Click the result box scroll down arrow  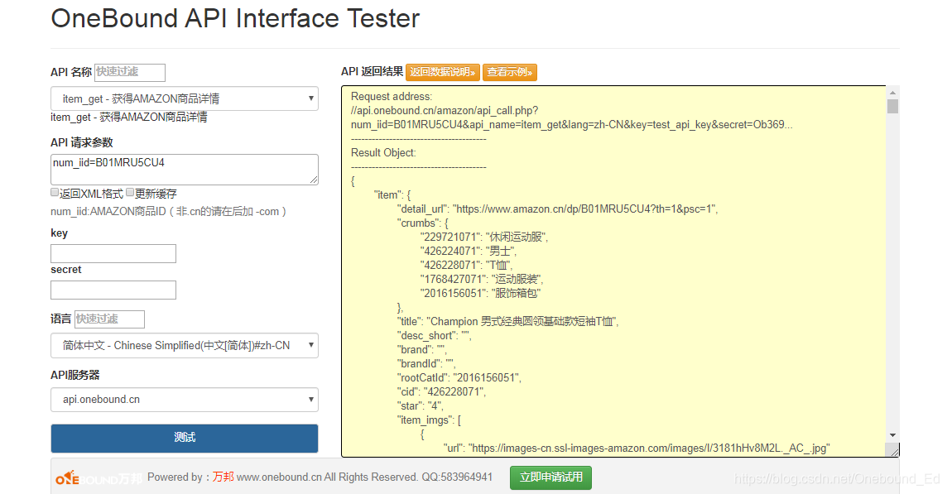pos(892,435)
